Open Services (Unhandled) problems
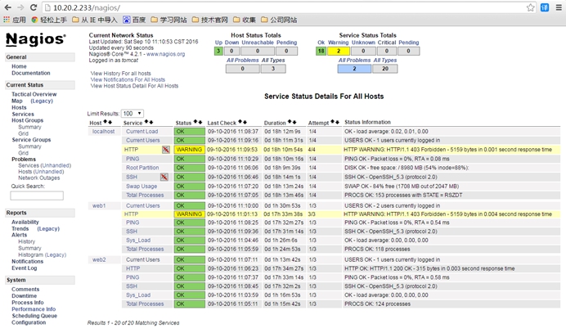Viewport: 566px width, 333px height. (x=45, y=165)
